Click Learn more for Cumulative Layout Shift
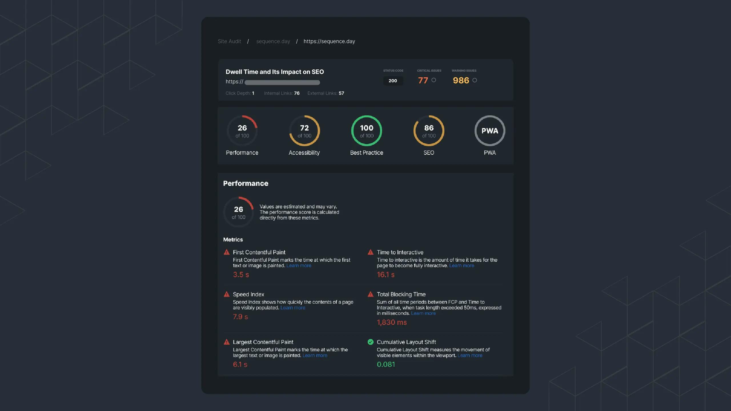Screen dimensions: 731x411 469,355
